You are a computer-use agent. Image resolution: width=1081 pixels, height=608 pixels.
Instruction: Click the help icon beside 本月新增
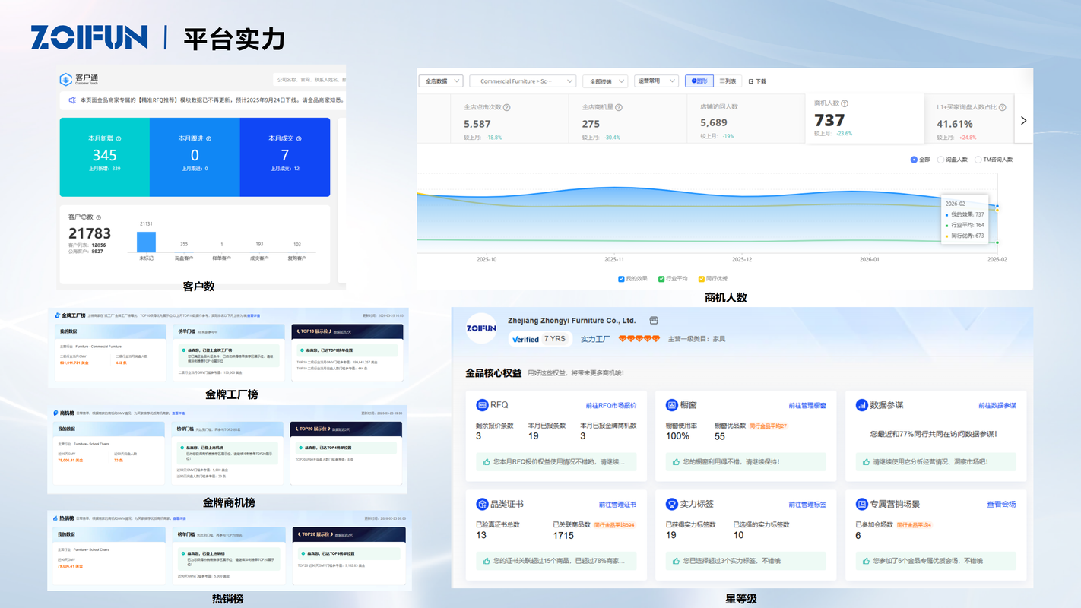click(x=119, y=138)
